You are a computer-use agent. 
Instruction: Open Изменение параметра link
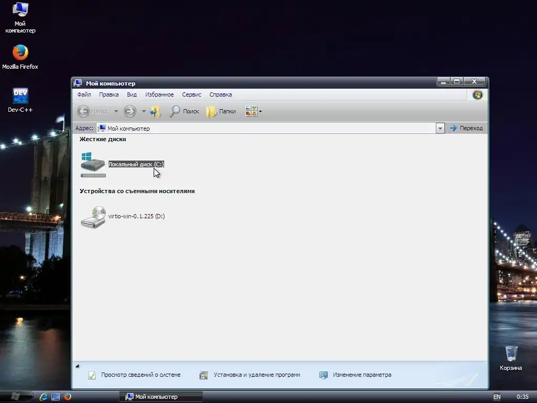click(362, 375)
